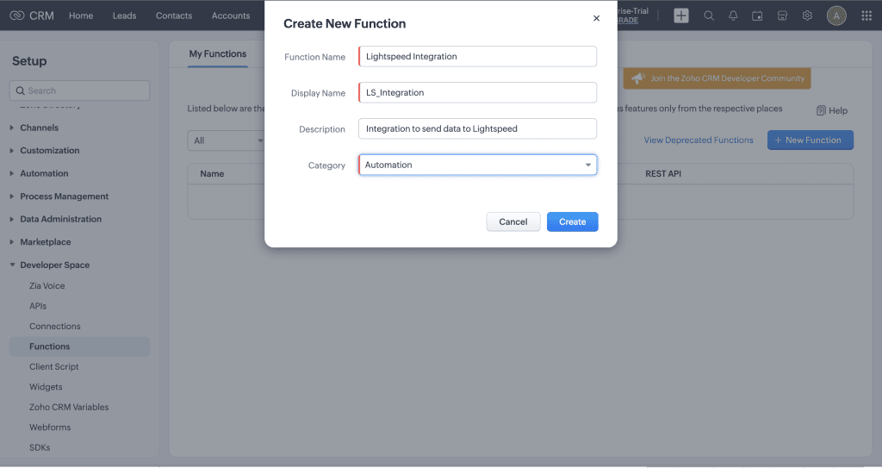The width and height of the screenshot is (882, 468).
Task: Open the All filter dropdown
Action: (227, 140)
